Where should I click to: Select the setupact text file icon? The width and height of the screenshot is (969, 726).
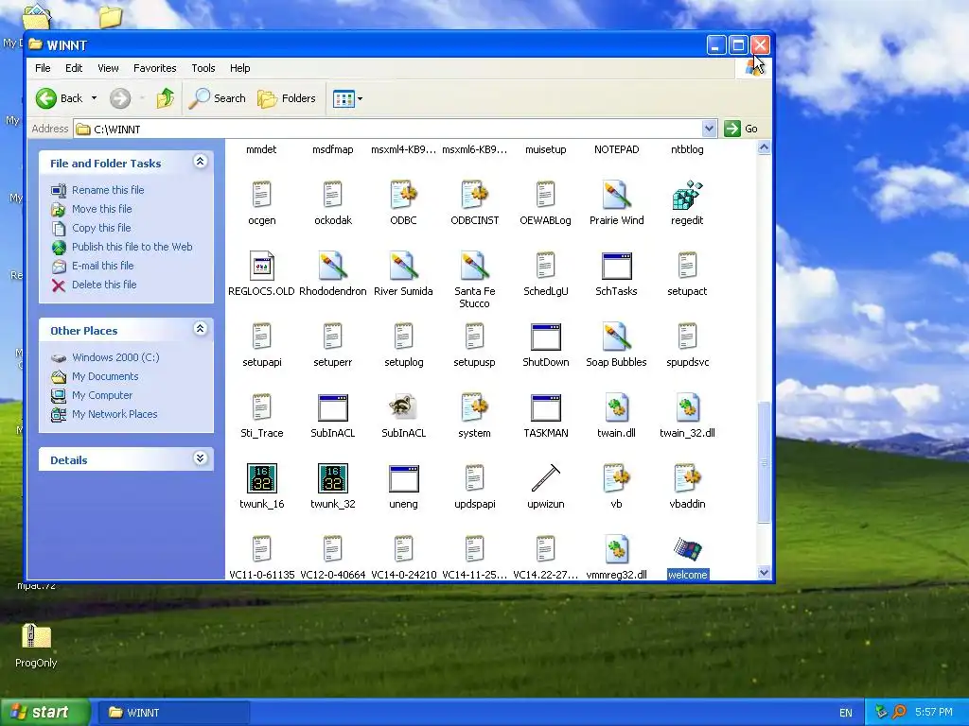coord(687,266)
